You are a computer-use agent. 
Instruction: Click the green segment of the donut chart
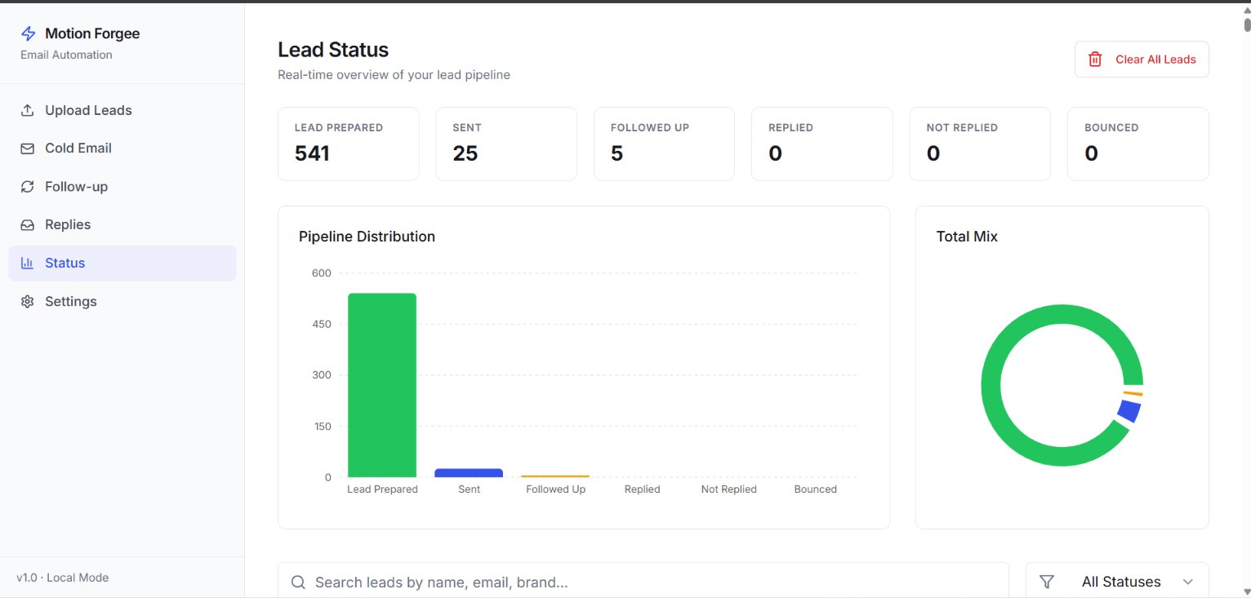991,385
